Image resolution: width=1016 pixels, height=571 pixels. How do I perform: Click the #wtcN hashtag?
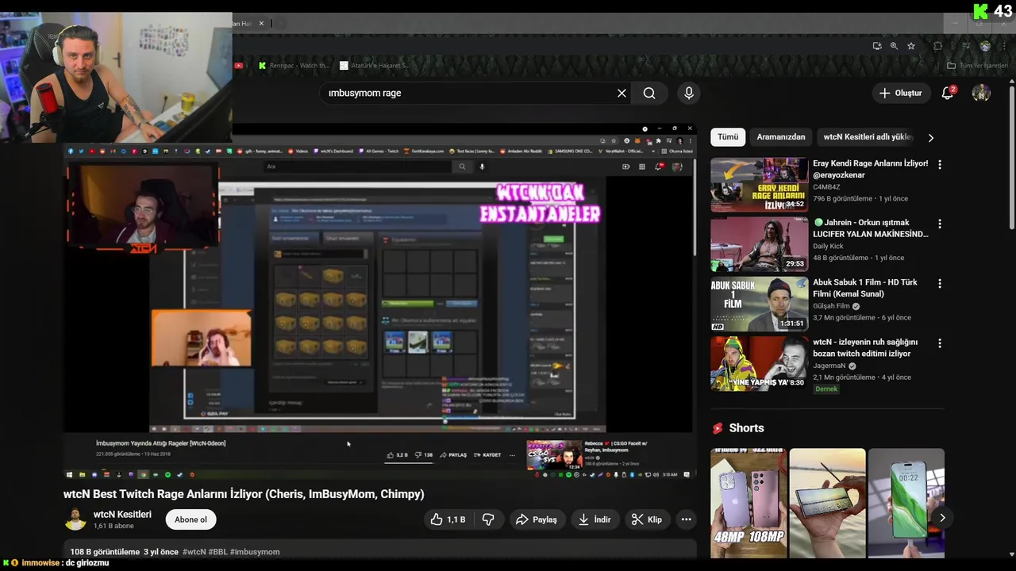tap(194, 552)
